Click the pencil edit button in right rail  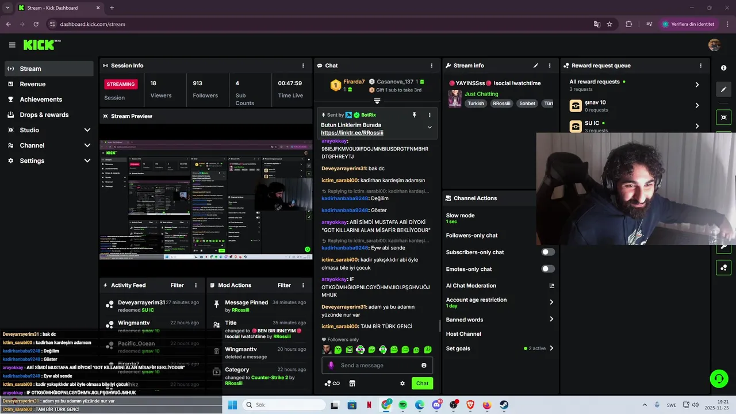coord(723,90)
